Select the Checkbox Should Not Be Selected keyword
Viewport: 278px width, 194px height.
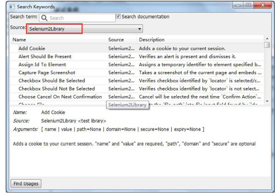point(56,89)
